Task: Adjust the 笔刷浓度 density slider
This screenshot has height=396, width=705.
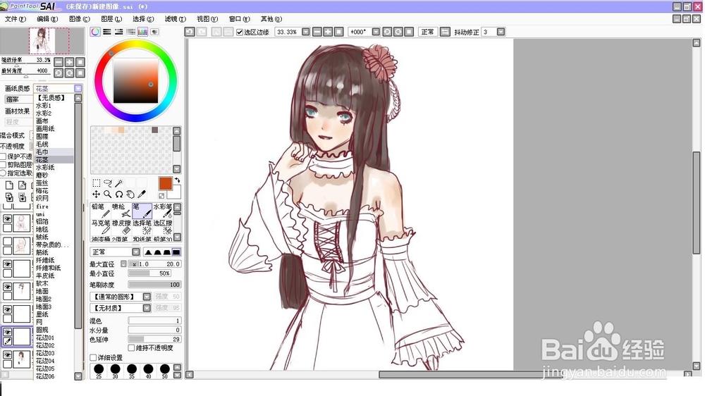Action: point(154,285)
